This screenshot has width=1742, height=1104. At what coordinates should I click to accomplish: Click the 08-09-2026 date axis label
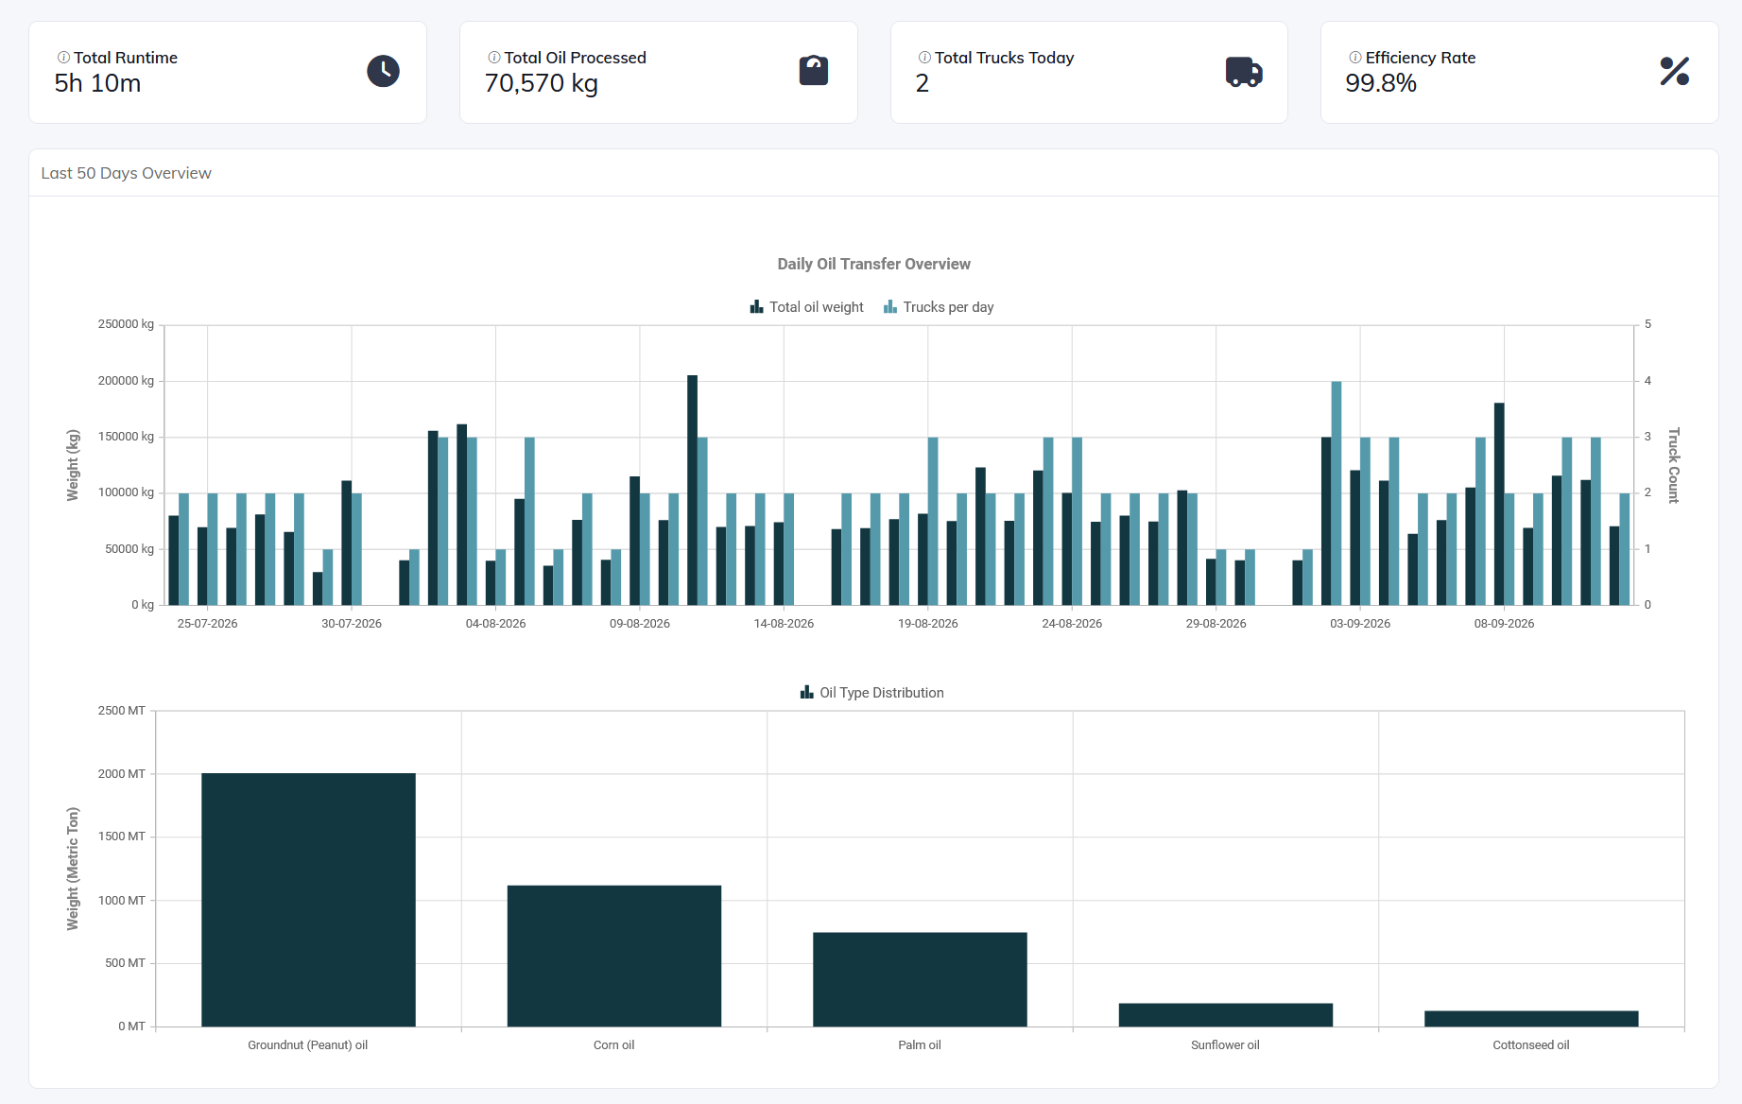pos(1504,624)
